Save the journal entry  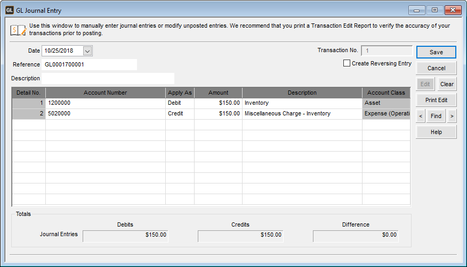[436, 52]
